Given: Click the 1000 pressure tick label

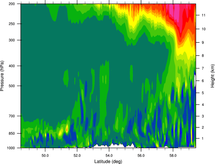Looking at the screenshot, I should [x=11, y=148].
